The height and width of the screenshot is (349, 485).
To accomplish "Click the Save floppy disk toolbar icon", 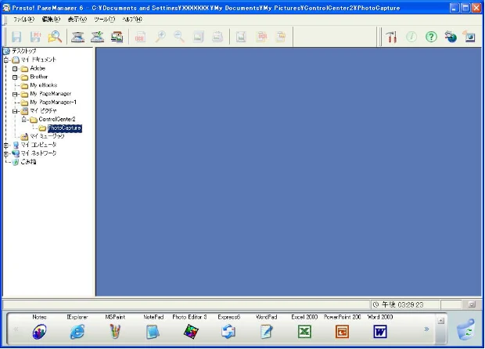I will point(16,37).
